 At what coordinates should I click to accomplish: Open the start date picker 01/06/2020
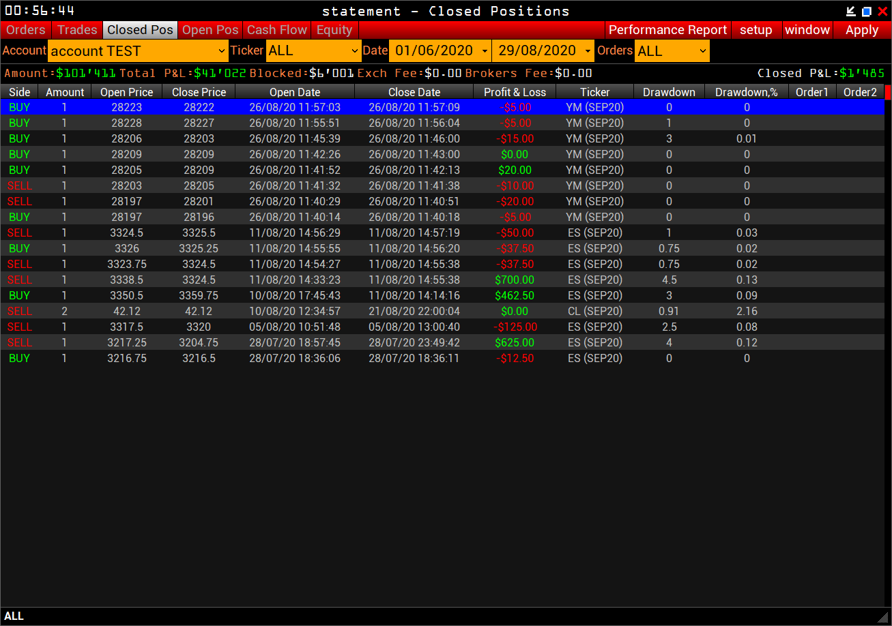[440, 51]
